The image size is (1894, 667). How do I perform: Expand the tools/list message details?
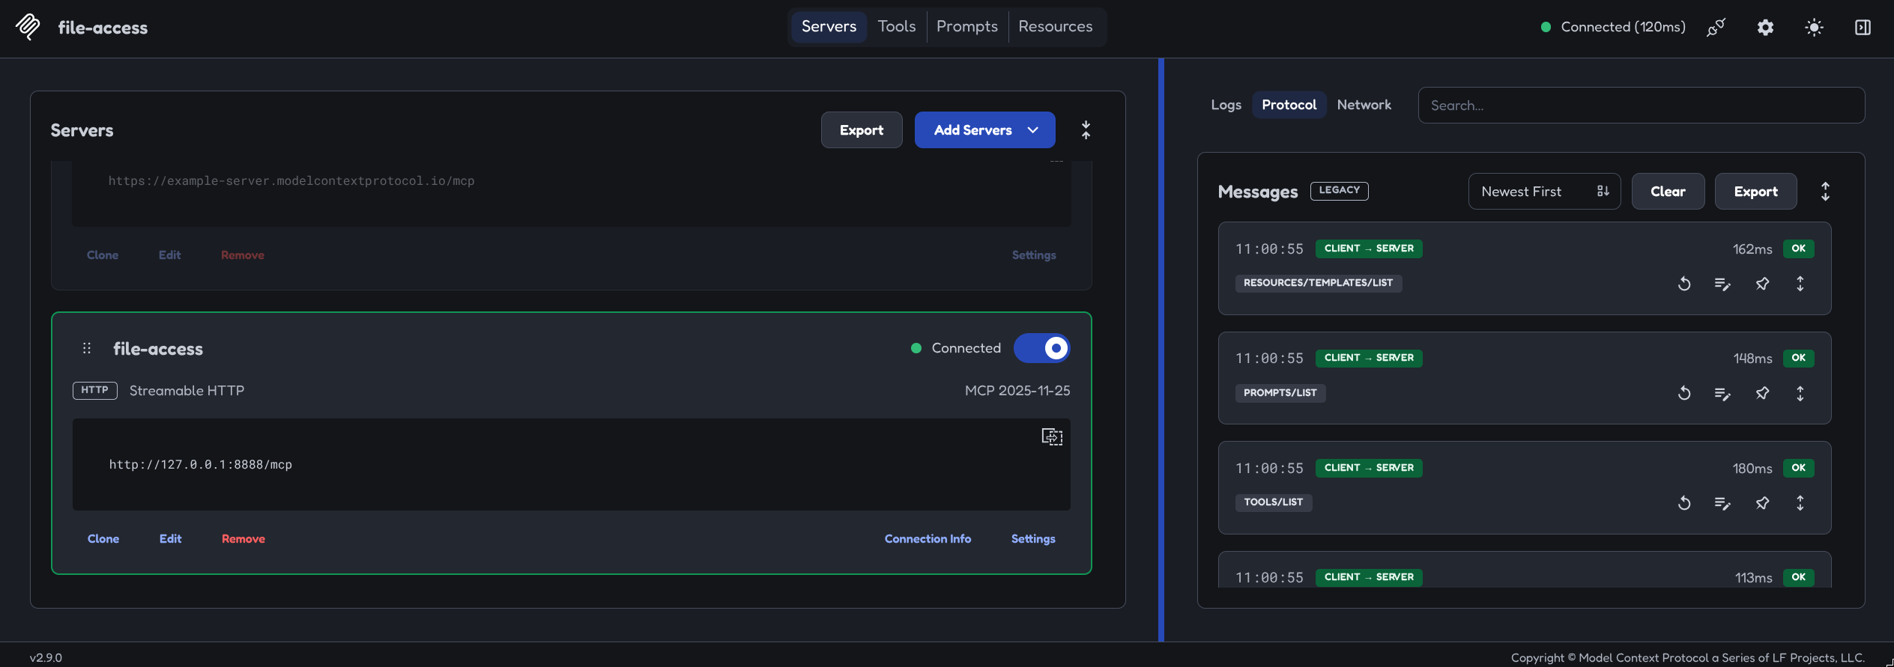[x=1800, y=503]
